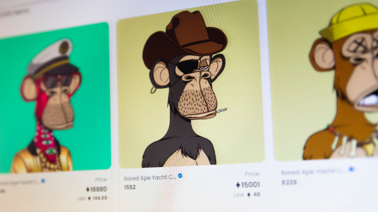This screenshot has width=378, height=212.
Task: Open the collection link above item 8229
Action: pyautogui.click(x=314, y=172)
